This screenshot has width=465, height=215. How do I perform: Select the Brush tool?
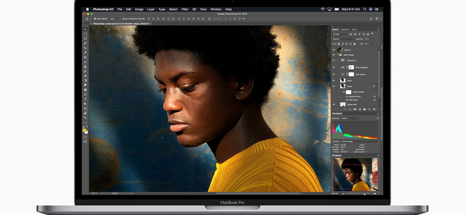[x=85, y=62]
